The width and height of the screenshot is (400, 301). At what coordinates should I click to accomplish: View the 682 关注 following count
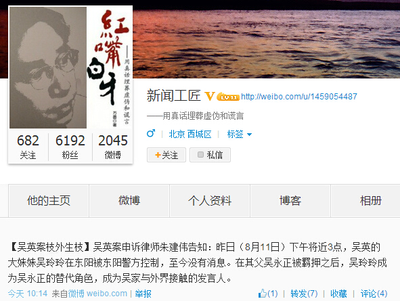pos(28,147)
